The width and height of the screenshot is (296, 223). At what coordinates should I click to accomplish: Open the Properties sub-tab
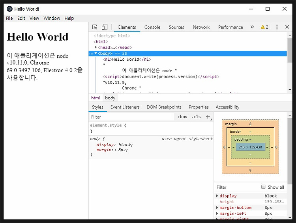[199, 107]
